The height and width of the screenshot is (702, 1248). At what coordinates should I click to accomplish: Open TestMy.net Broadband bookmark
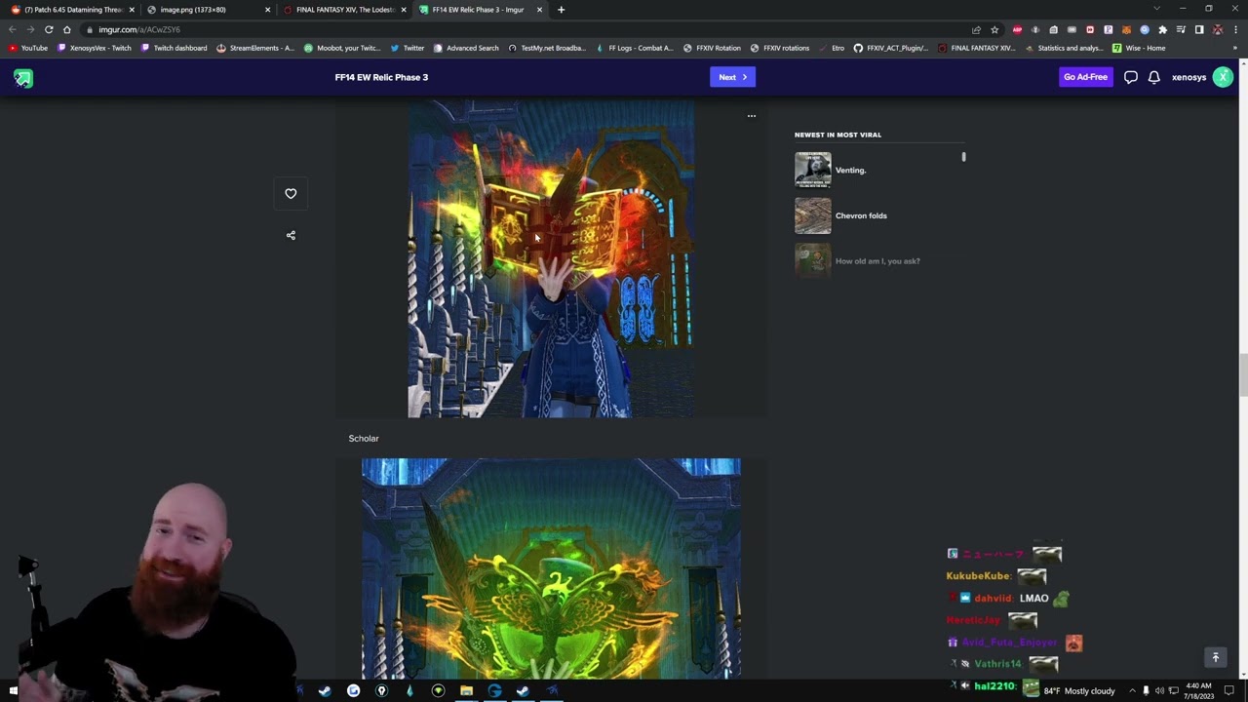[x=548, y=48]
